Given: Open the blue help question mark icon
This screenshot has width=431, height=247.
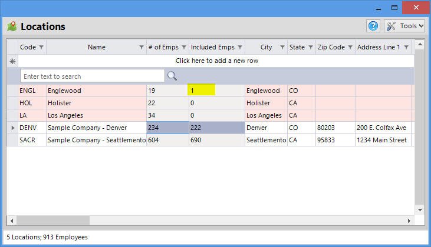Looking at the screenshot, I should tap(373, 26).
